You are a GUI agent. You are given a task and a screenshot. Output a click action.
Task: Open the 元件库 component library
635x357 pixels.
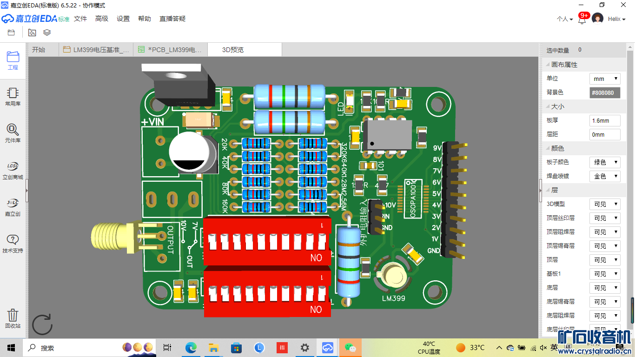tap(13, 133)
